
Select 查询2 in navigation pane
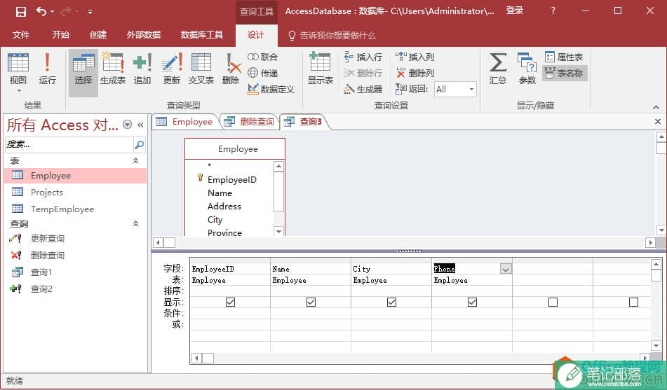point(75,289)
